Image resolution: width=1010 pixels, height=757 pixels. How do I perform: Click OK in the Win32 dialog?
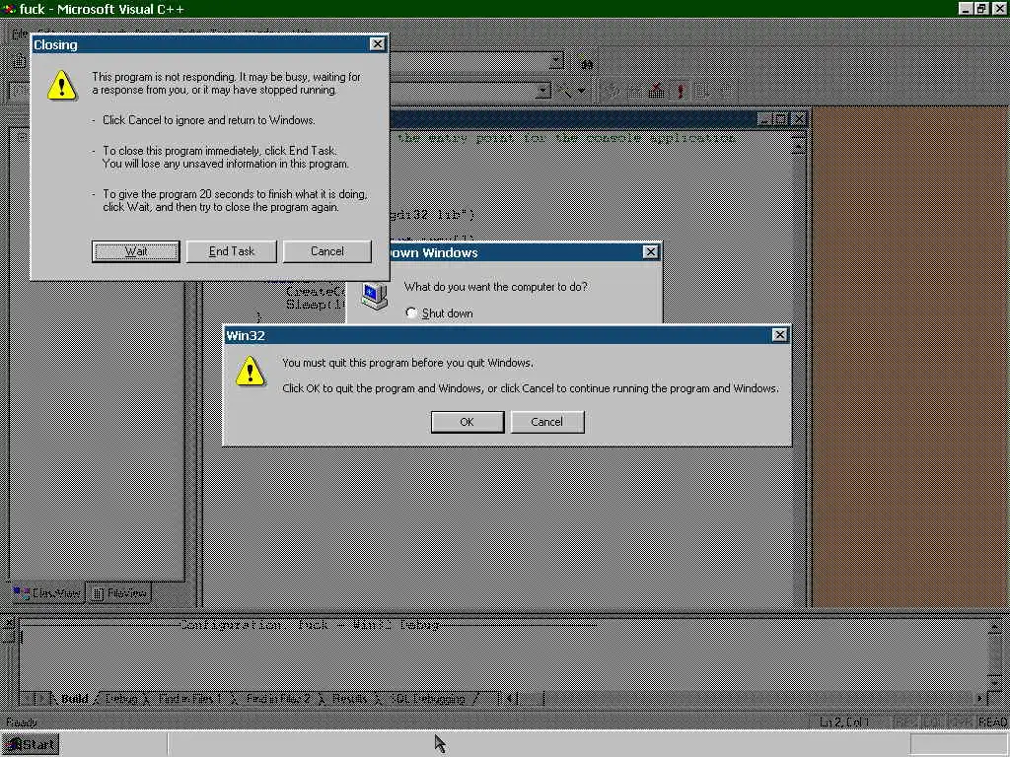click(467, 422)
